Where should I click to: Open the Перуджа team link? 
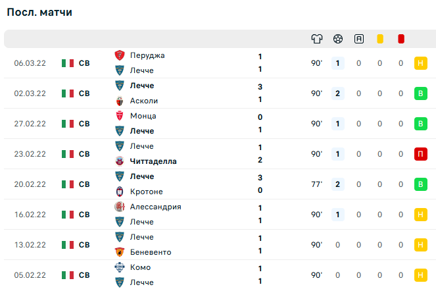147,56
